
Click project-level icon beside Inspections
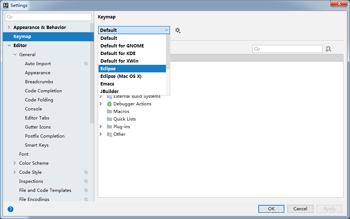(x=86, y=181)
